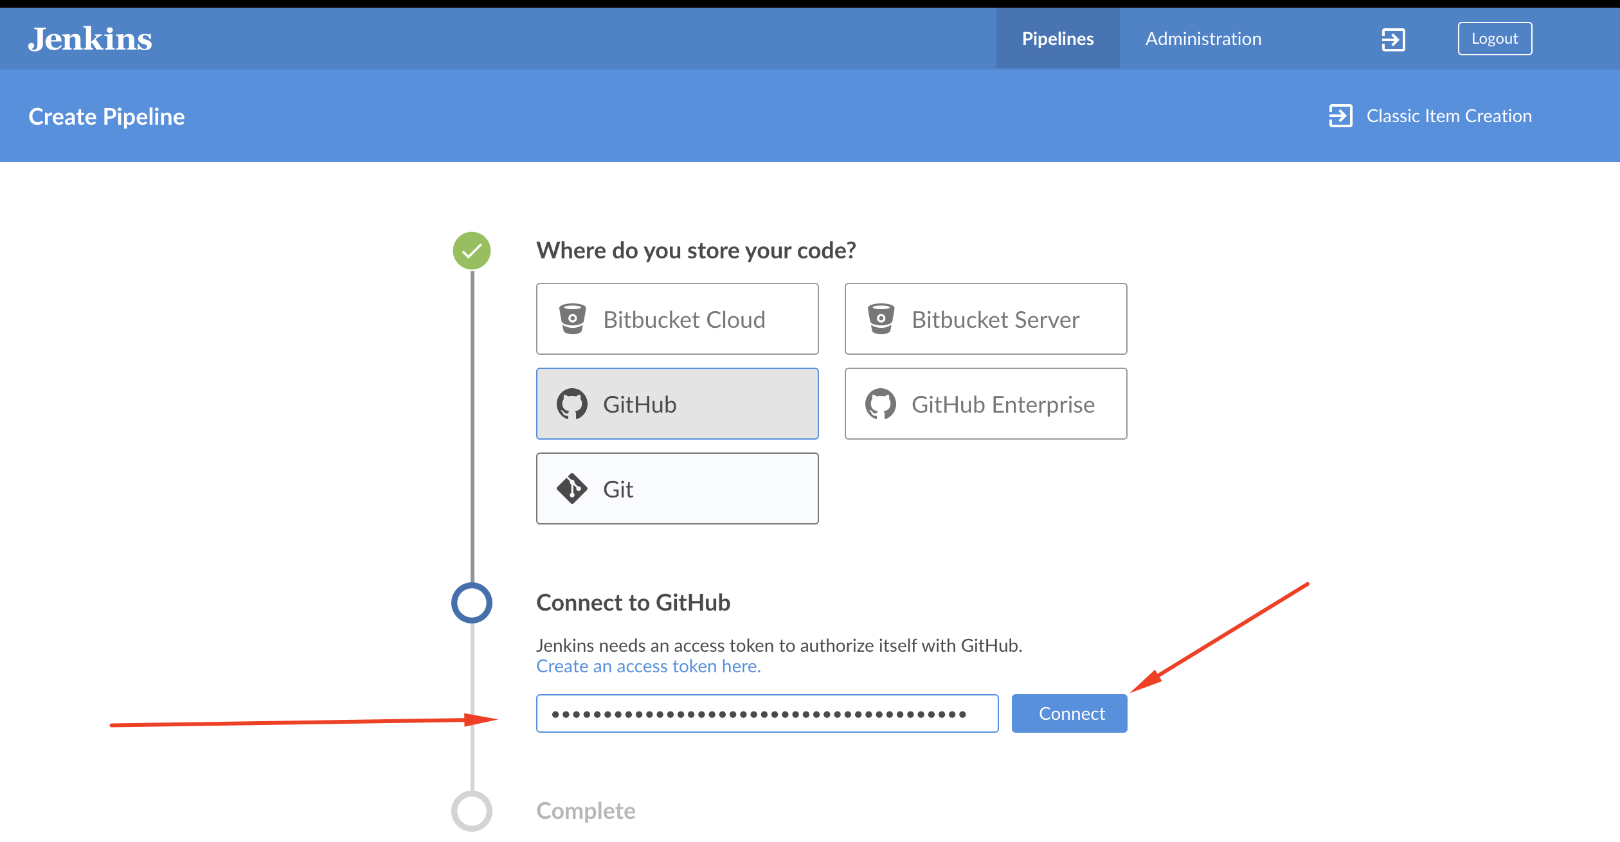This screenshot has height=842, width=1620.
Task: Select Git as code storage
Action: click(677, 488)
